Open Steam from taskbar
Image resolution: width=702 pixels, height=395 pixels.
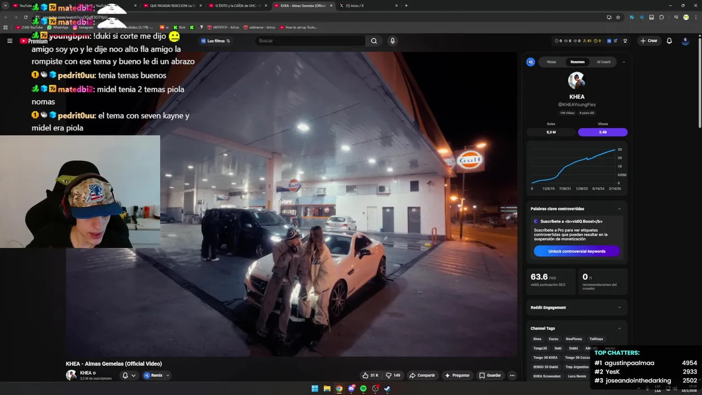click(387, 388)
